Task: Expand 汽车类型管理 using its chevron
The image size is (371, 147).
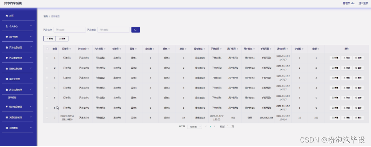Action: click(31, 58)
